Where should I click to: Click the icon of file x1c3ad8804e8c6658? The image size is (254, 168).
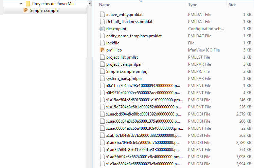[x=102, y=164]
